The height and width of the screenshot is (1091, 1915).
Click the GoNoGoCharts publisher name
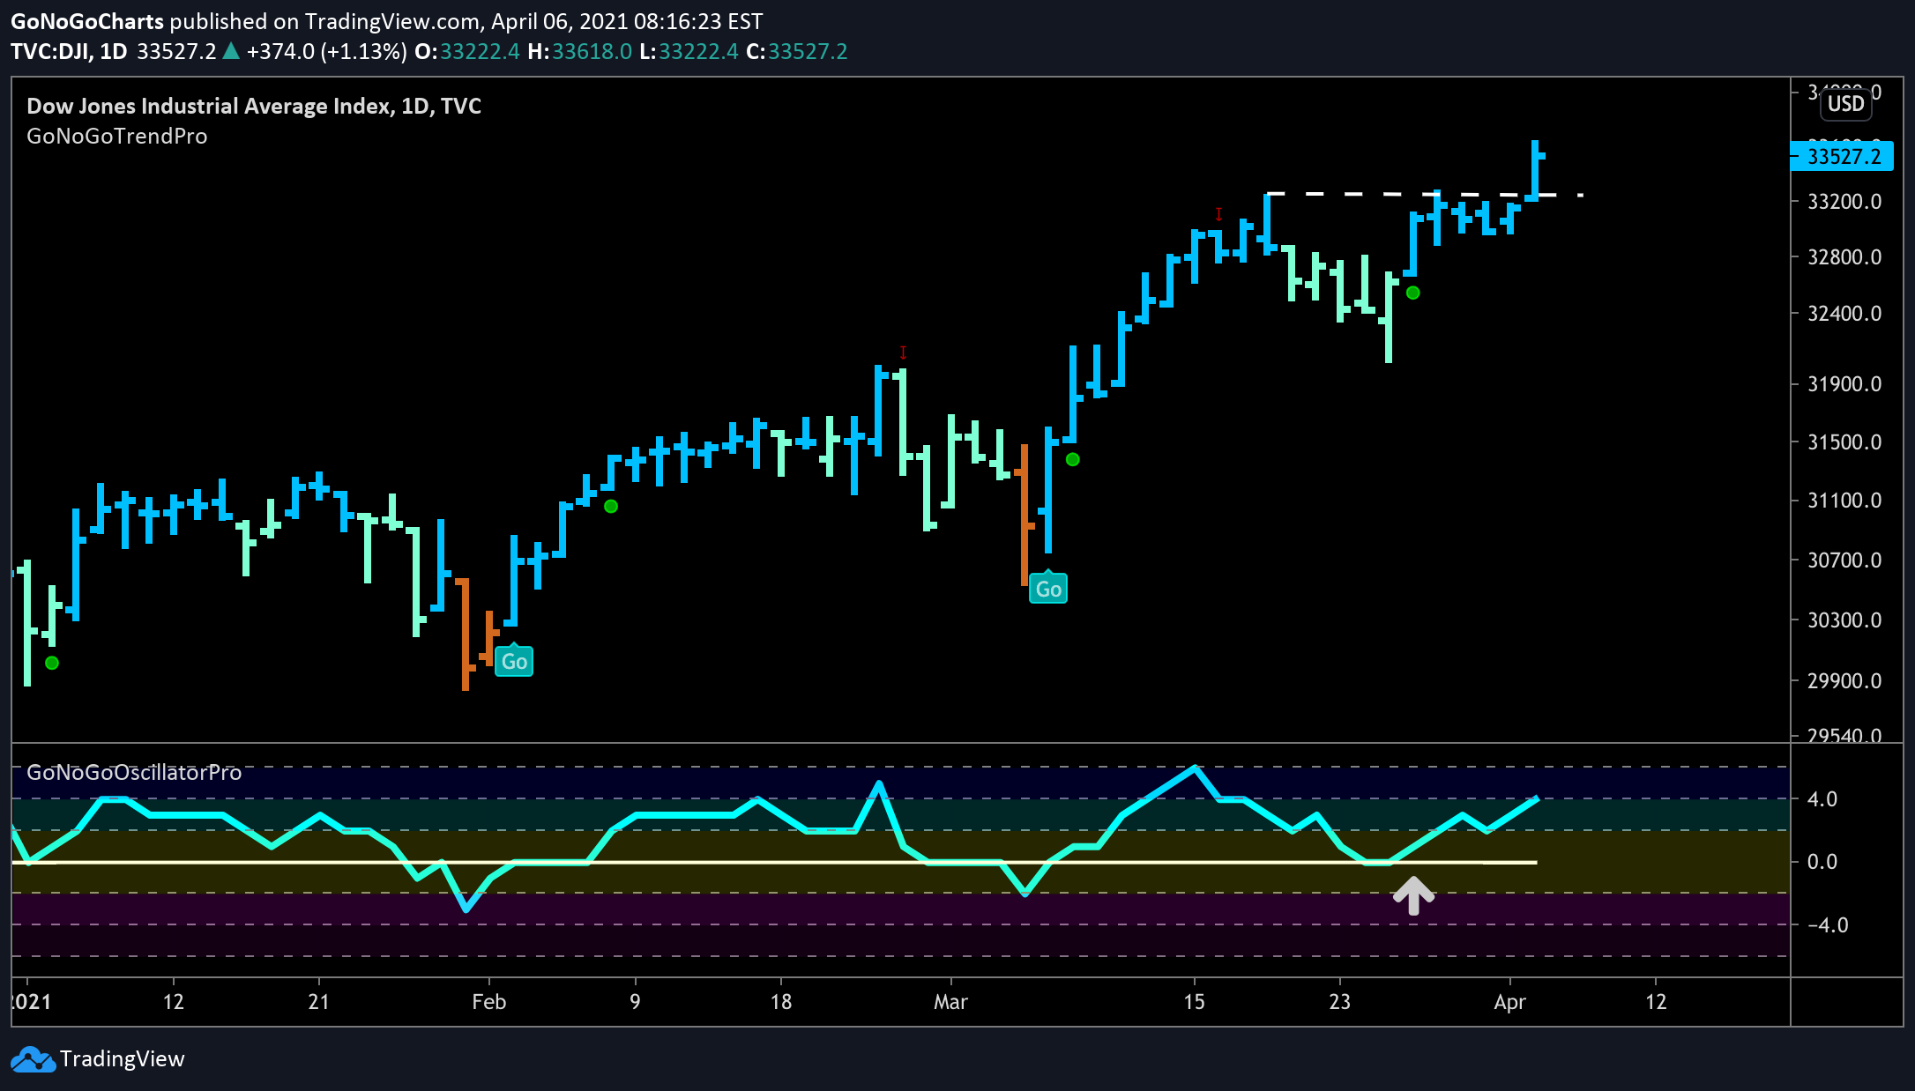point(87,21)
